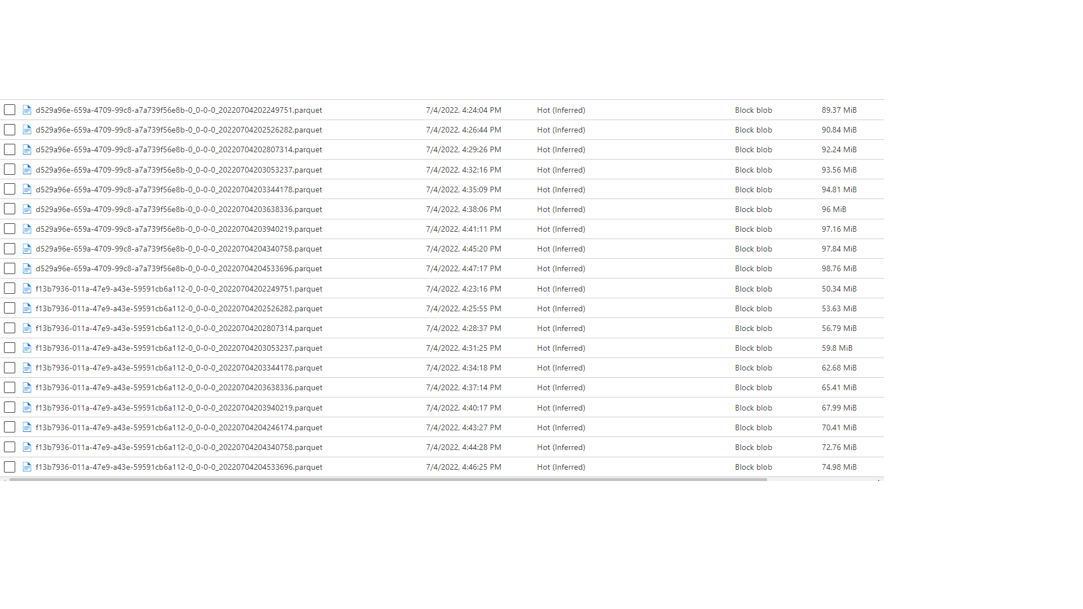
Task: Click file icon for 90.84 MiB blob row
Action: (27, 130)
